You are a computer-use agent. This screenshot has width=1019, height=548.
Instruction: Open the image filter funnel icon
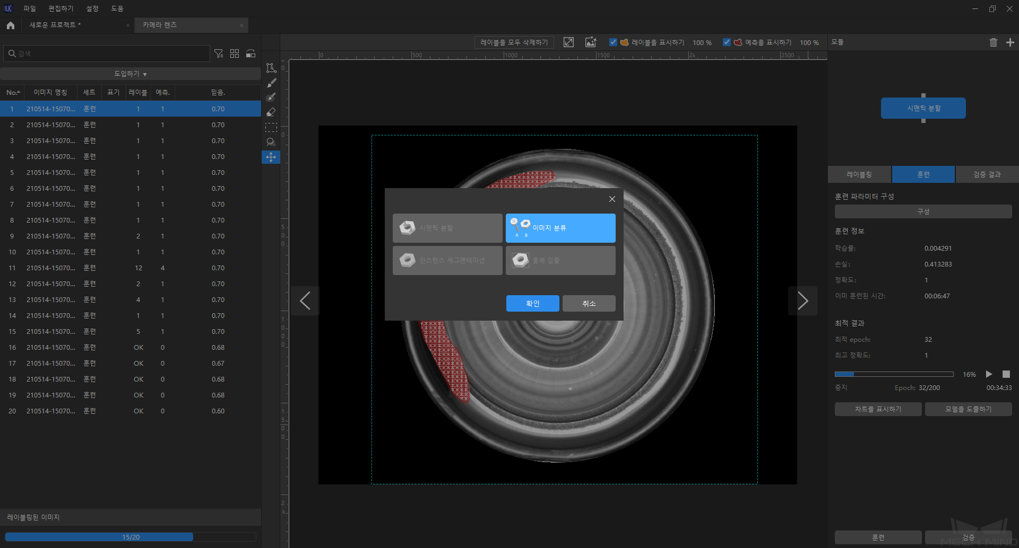219,54
